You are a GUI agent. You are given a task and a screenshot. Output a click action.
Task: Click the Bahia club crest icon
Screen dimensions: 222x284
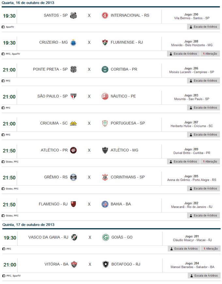point(105,204)
